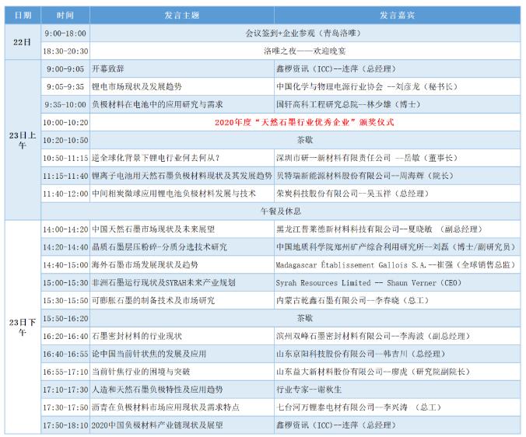Image resolution: width=526 pixels, height=437 pixels.
Task: Click the 14:20-14:40 time cell
Action: pos(65,247)
